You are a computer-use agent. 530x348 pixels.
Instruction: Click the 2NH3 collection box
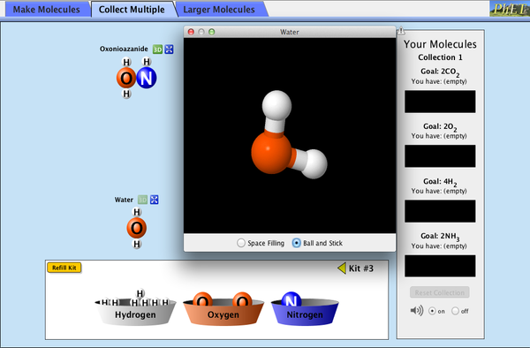pyautogui.click(x=440, y=266)
